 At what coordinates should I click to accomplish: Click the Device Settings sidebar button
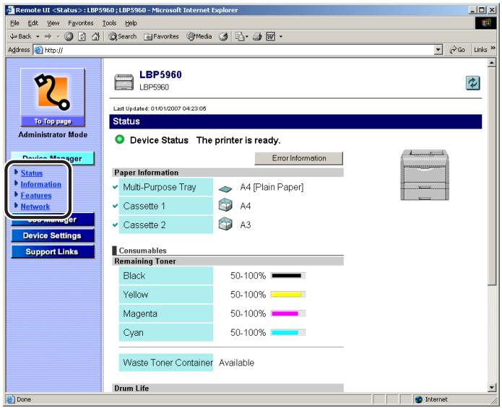[x=53, y=235]
